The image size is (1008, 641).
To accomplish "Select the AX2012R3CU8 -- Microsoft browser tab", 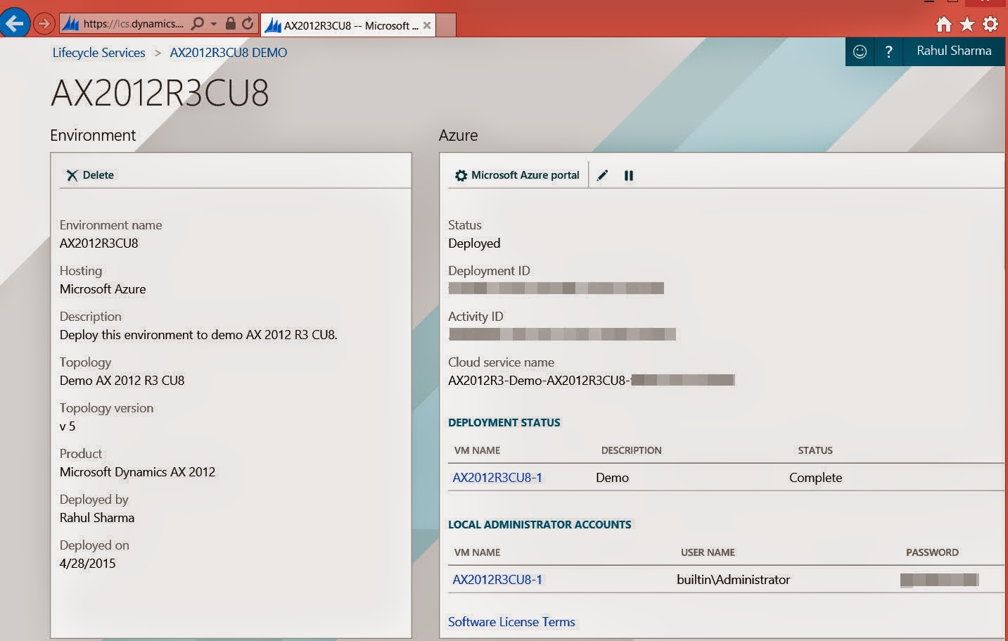I will 349,25.
